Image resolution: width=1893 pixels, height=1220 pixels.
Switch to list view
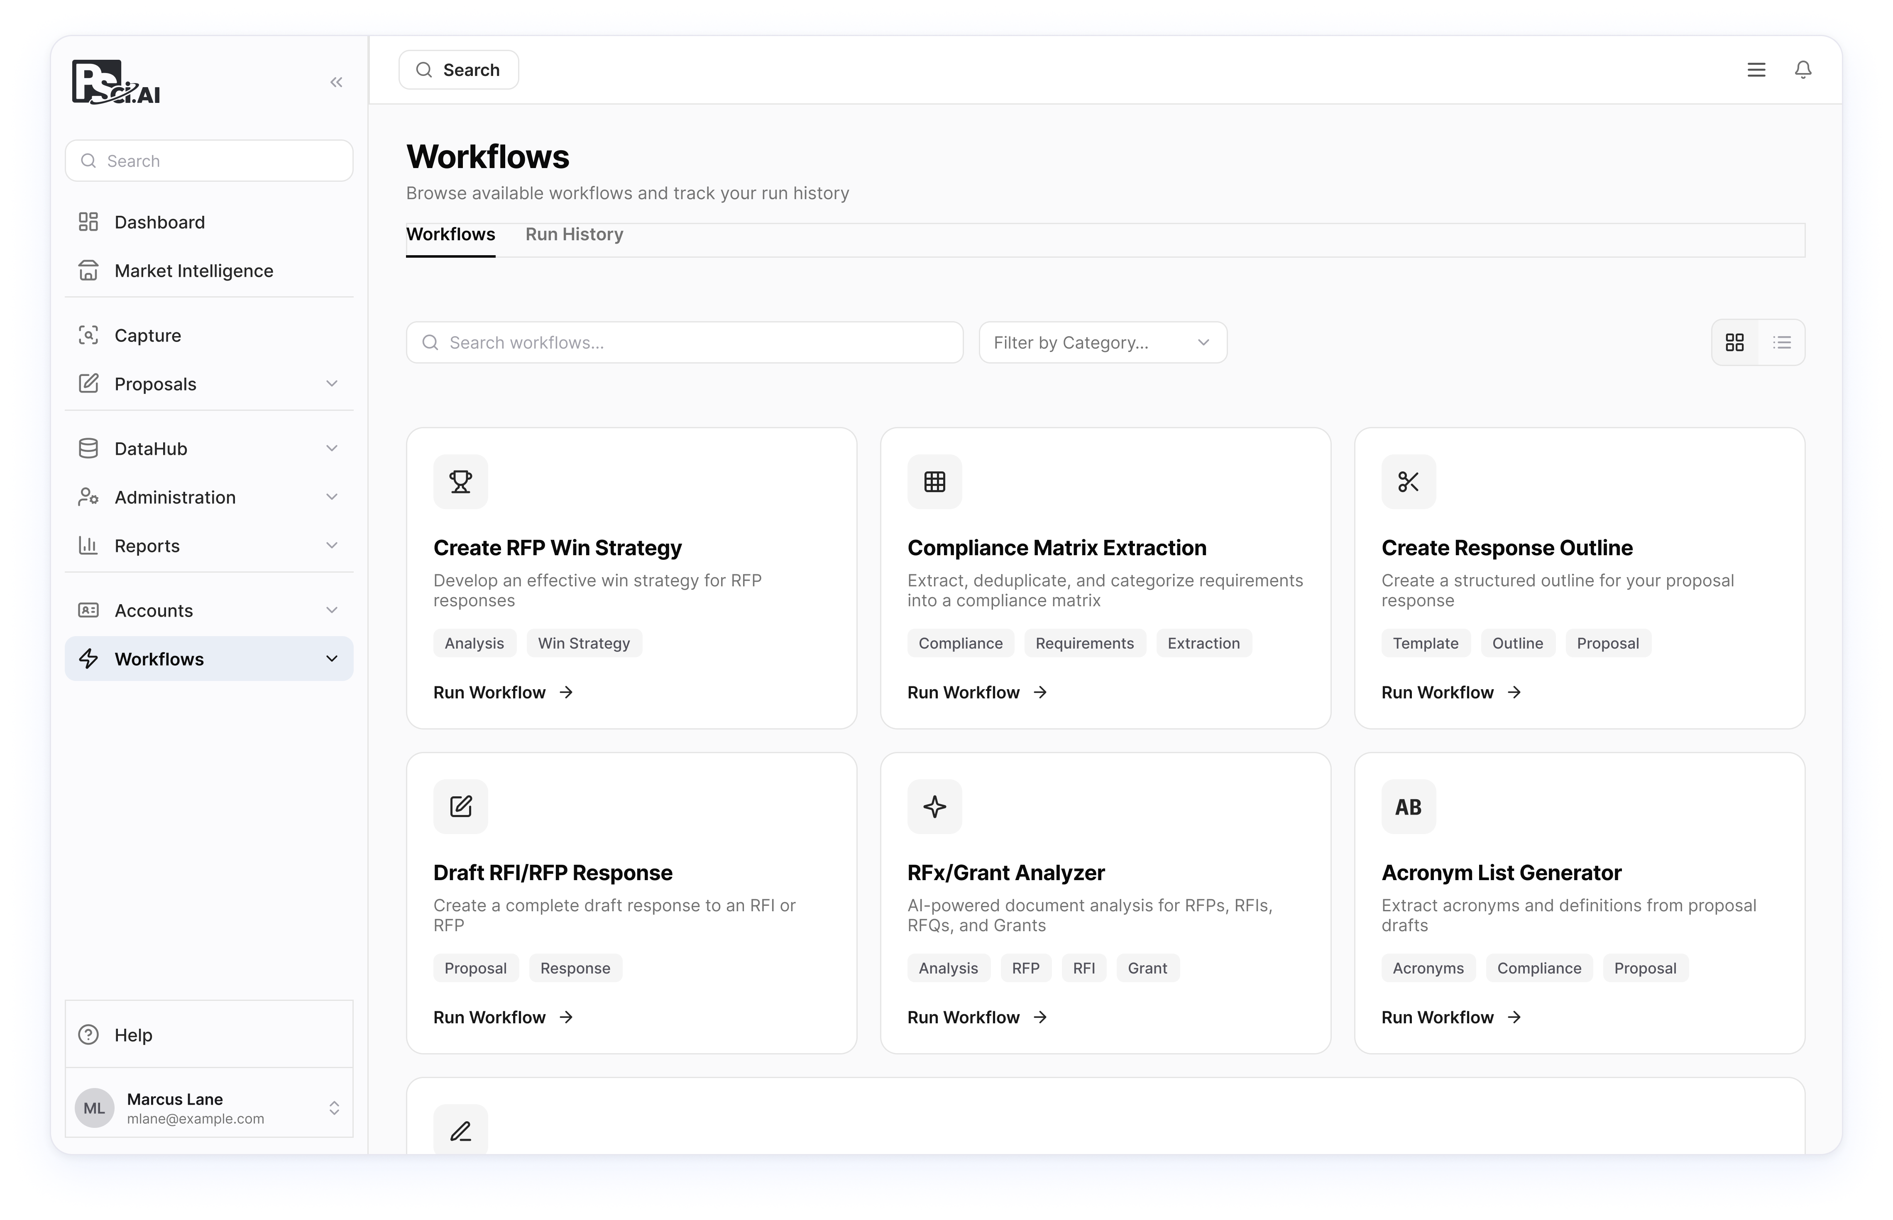pos(1781,342)
